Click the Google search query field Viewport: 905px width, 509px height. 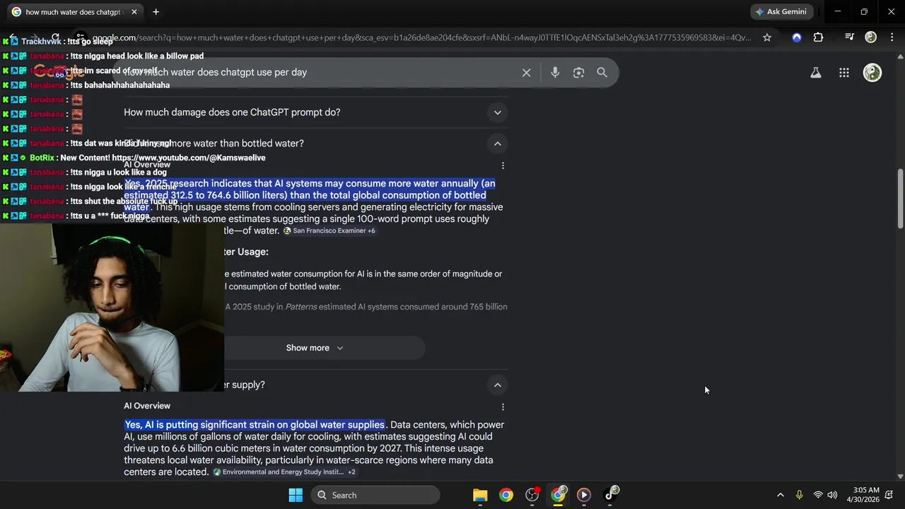[x=318, y=72]
